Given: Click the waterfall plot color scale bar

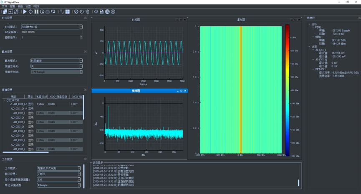Looking at the screenshot, I should (287, 90).
